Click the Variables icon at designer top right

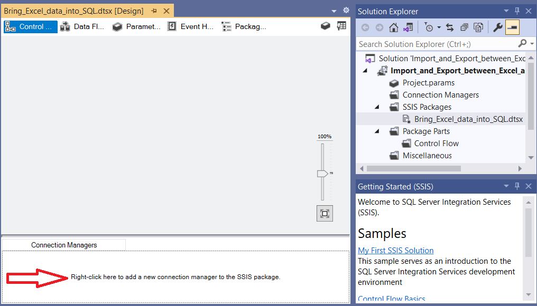click(x=341, y=26)
